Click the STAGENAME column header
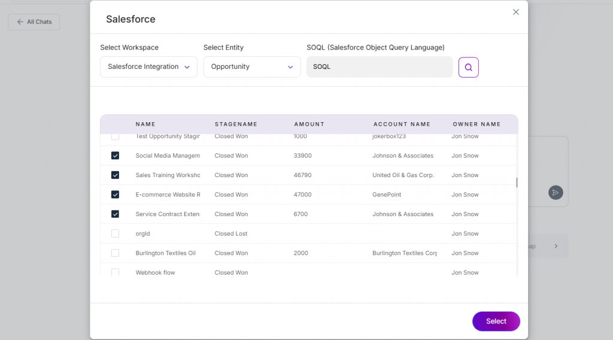The width and height of the screenshot is (613, 340). (236, 125)
